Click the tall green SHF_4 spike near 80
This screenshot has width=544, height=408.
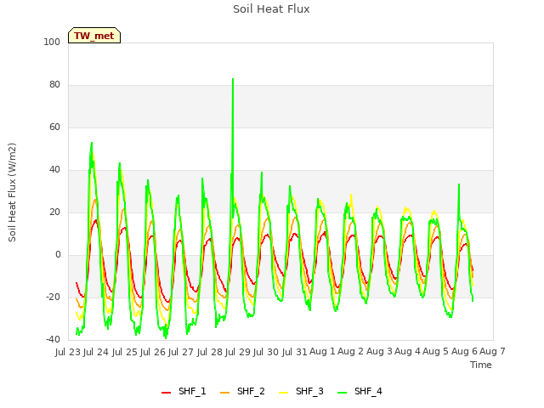pyautogui.click(x=233, y=79)
